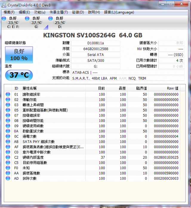
Task: Select the A8 SATA PHY 錯誤次數 row
Action: [92, 142]
